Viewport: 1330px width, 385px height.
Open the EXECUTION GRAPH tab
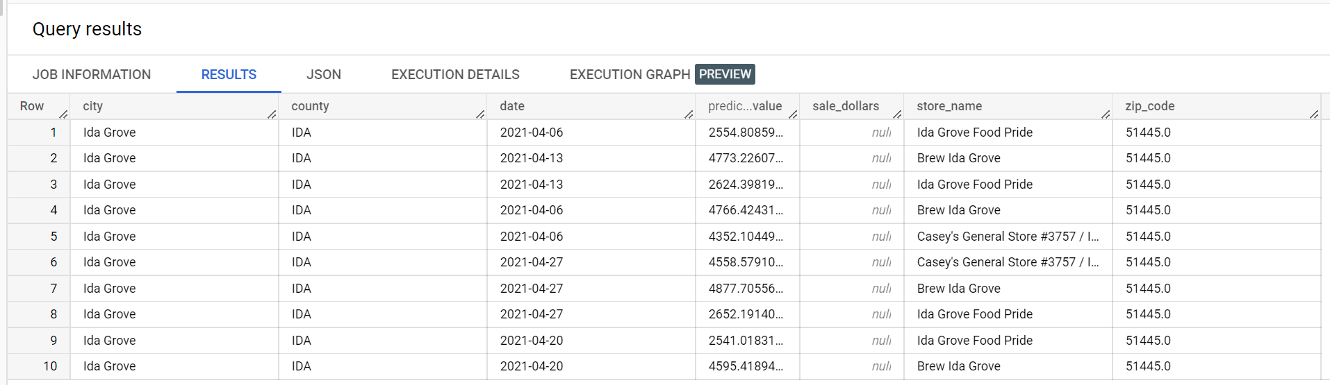(x=630, y=74)
